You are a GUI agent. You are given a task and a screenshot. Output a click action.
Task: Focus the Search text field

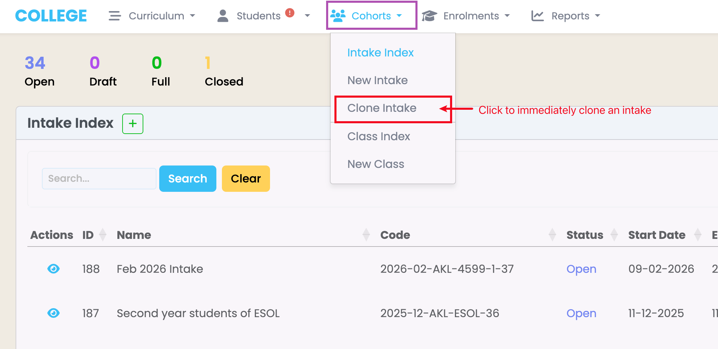pyautogui.click(x=99, y=179)
